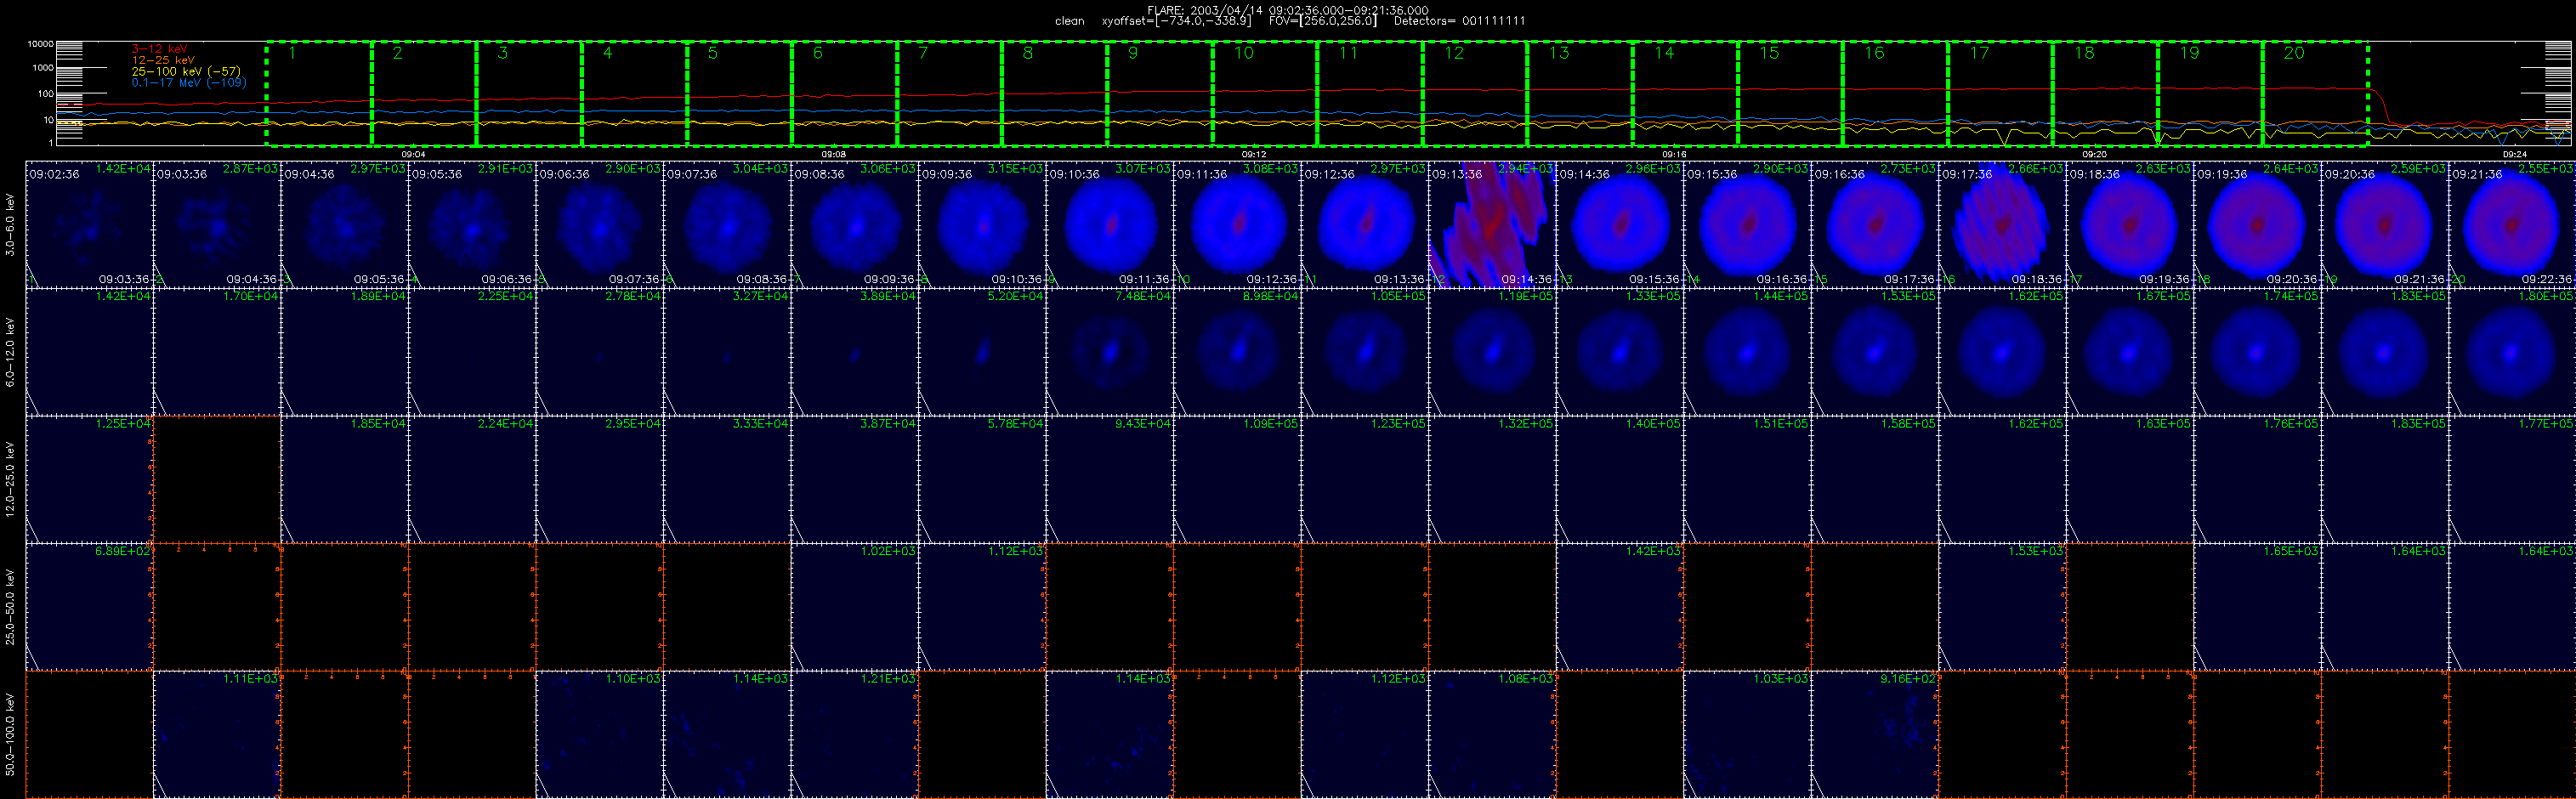The image size is (2576, 799).
Task: Click the 3.15E+03 peak value label
Action: click(1015, 169)
